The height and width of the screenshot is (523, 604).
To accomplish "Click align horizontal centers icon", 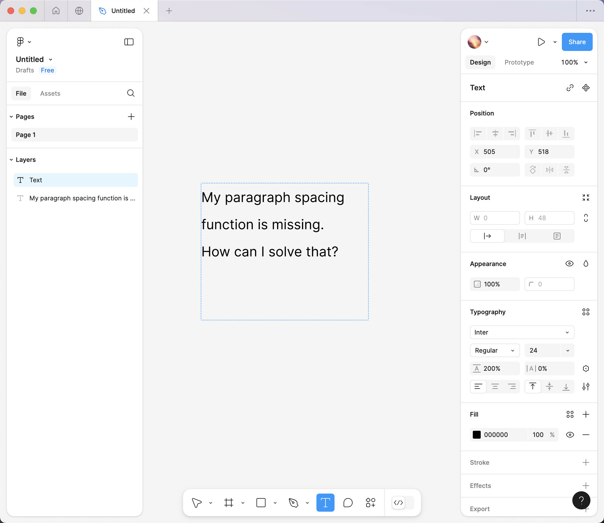I will click(x=495, y=133).
